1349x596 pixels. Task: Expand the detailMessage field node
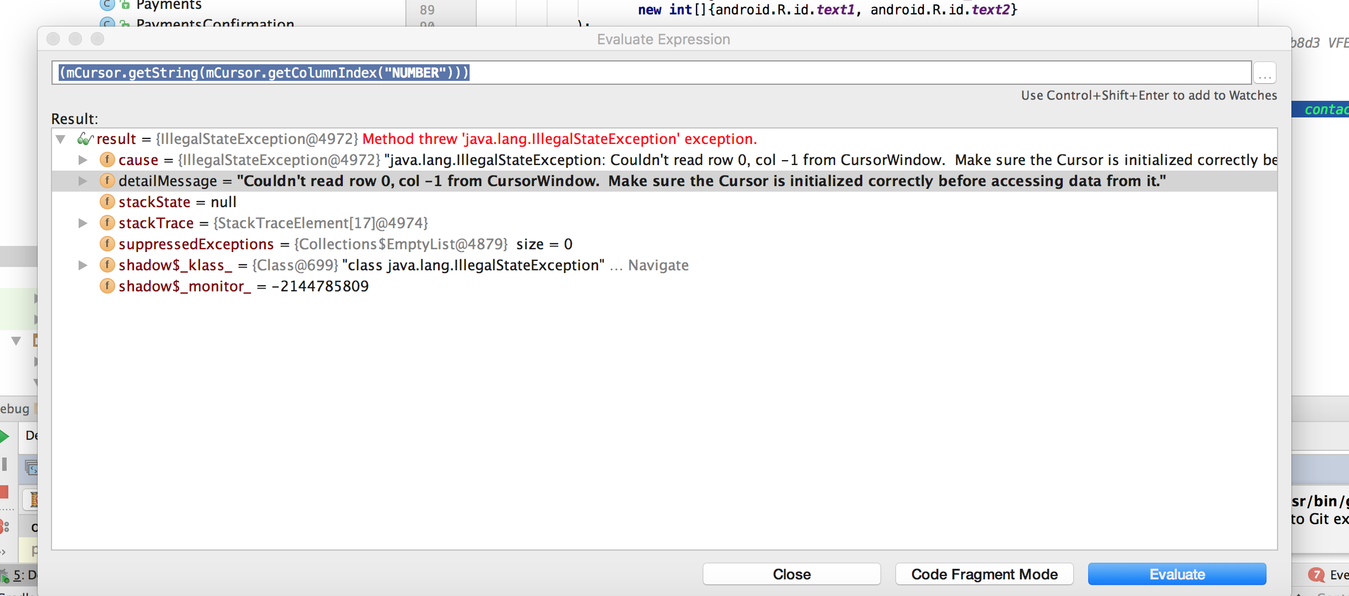[83, 181]
